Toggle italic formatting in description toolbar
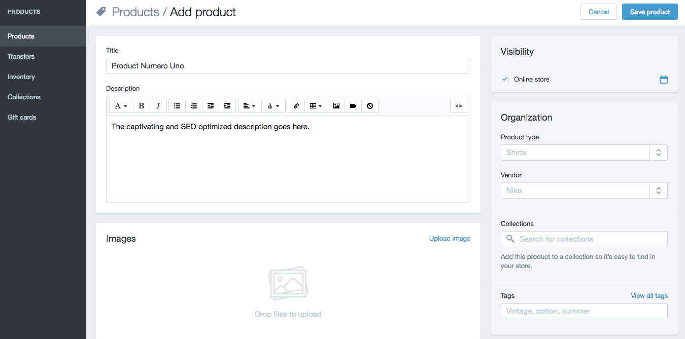The width and height of the screenshot is (685, 339). [158, 106]
